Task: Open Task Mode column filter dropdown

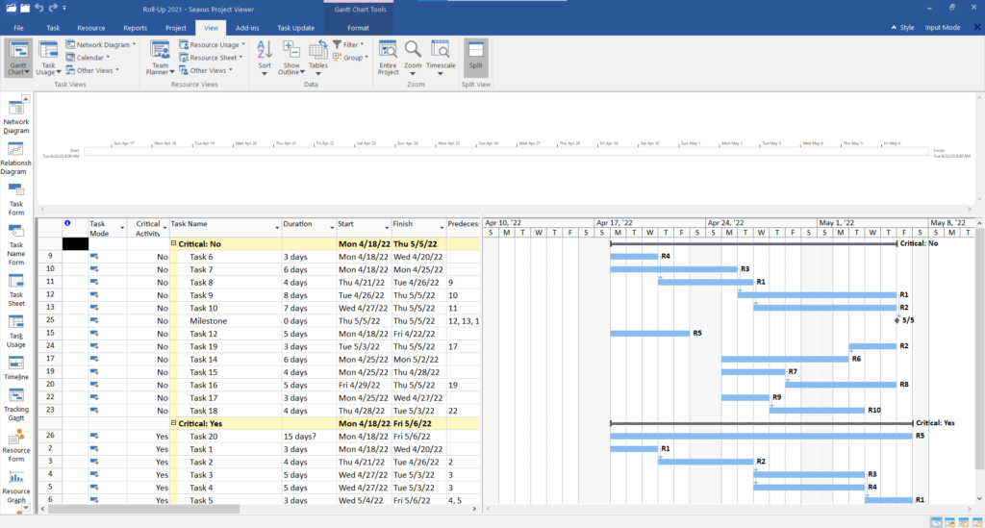Action: pos(122,227)
